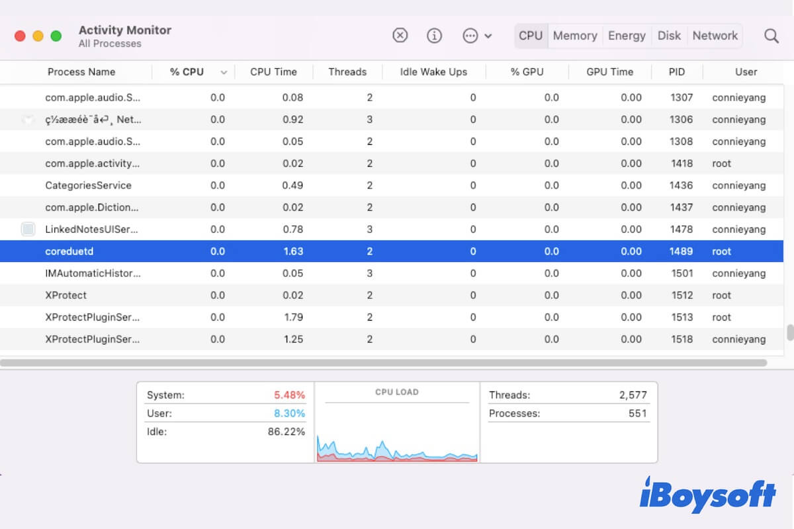The width and height of the screenshot is (794, 529).
Task: Sort by Threads column header
Action: point(347,71)
